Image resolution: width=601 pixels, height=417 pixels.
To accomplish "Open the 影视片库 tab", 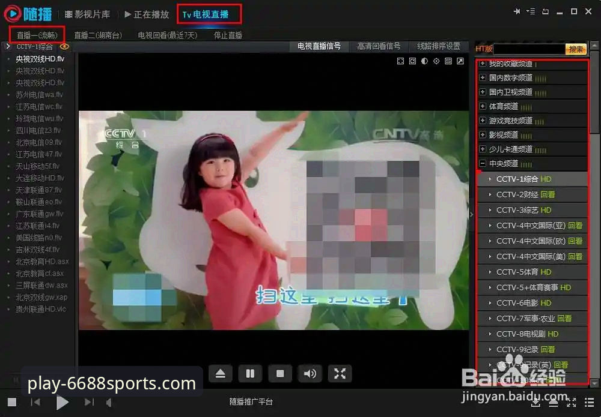I will pyautogui.click(x=87, y=14).
